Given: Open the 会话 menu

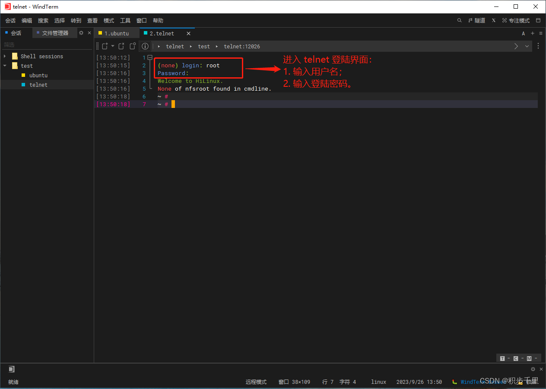Looking at the screenshot, I should tap(10, 20).
